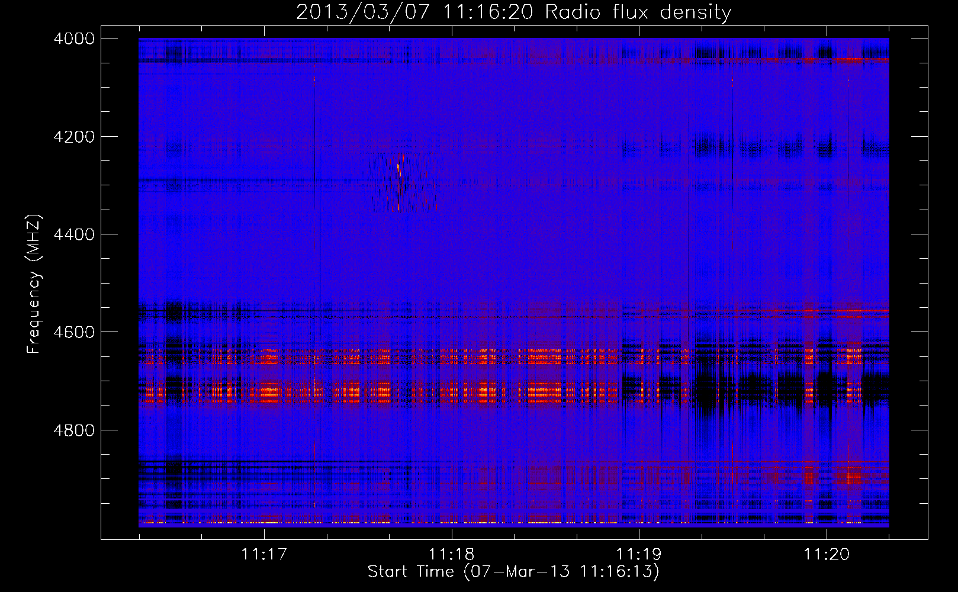Image resolution: width=958 pixels, height=592 pixels.
Task: Click the 11:18 time tick label
Action: pos(452,554)
